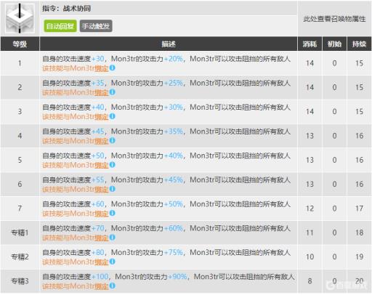Open the 绑定 link in level 2 row
The image size is (372, 295).
click(102, 92)
